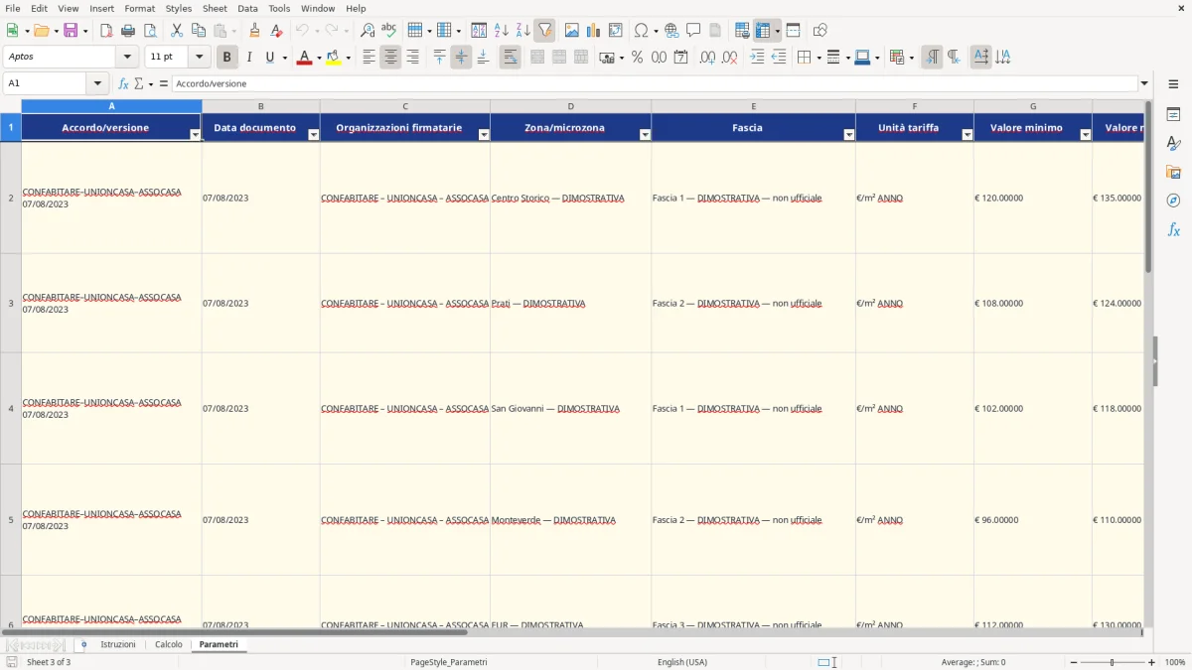Screen dimensions: 1192x670
Task: Open Print Preview from the toolbar
Action: pos(150,31)
